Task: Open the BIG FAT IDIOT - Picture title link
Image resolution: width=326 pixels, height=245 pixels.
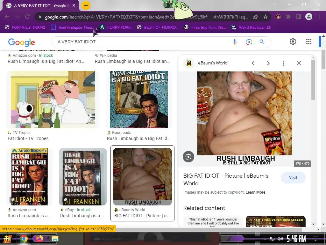Action: (x=226, y=180)
